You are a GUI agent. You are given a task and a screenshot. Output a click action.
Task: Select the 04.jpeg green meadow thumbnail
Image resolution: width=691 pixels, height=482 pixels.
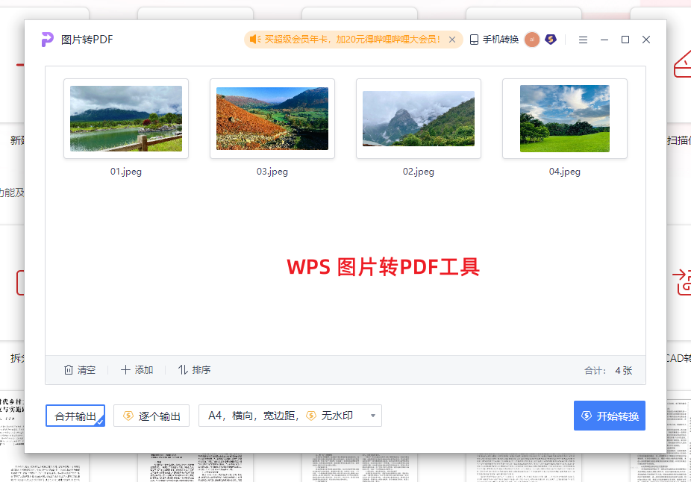click(x=565, y=119)
